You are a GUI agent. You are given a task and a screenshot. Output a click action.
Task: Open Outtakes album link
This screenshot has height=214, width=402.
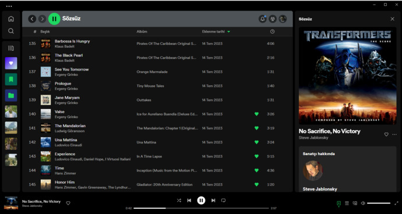tap(144, 100)
